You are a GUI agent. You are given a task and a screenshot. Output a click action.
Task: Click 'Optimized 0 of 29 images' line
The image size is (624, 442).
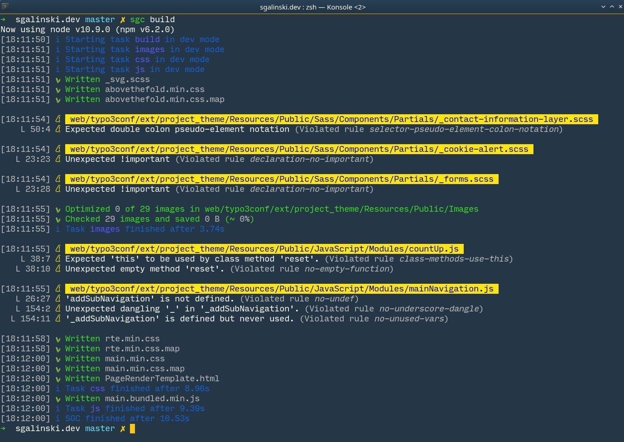(x=272, y=209)
